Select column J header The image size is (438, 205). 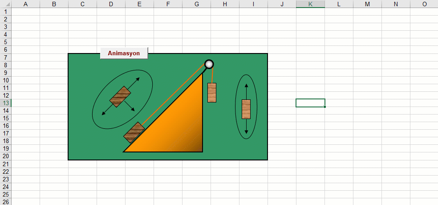[282, 4]
